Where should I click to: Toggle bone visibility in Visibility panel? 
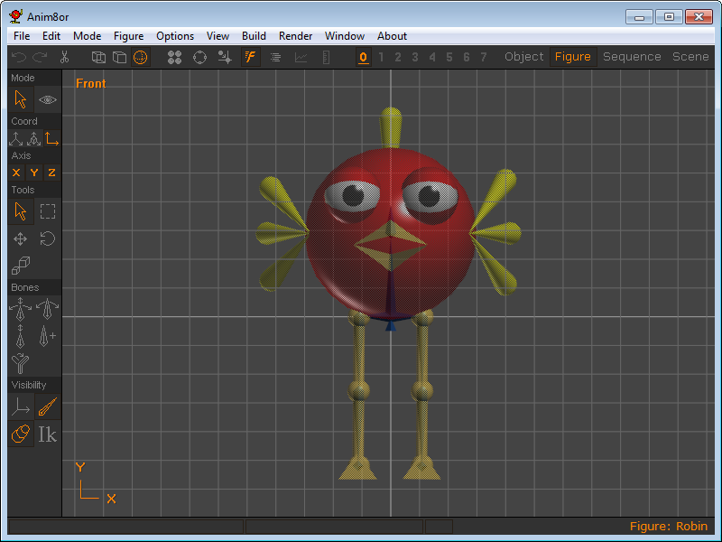click(48, 407)
